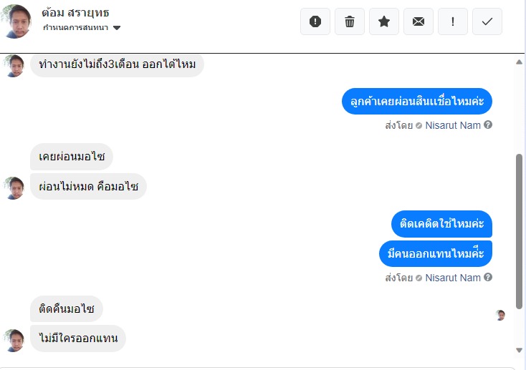Viewport: 526px width, 370px height.
Task: Mark conversation unread with envelope icon
Action: (x=419, y=21)
